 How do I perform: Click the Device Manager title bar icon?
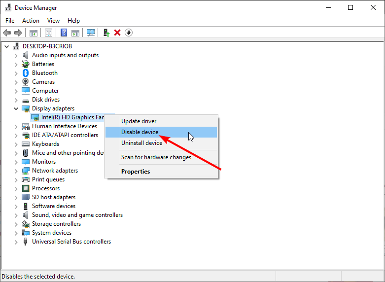pos(8,7)
